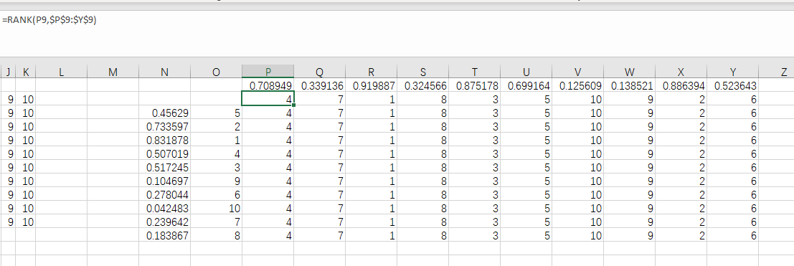
Task: Select column Z header
Action: pyautogui.click(x=777, y=72)
